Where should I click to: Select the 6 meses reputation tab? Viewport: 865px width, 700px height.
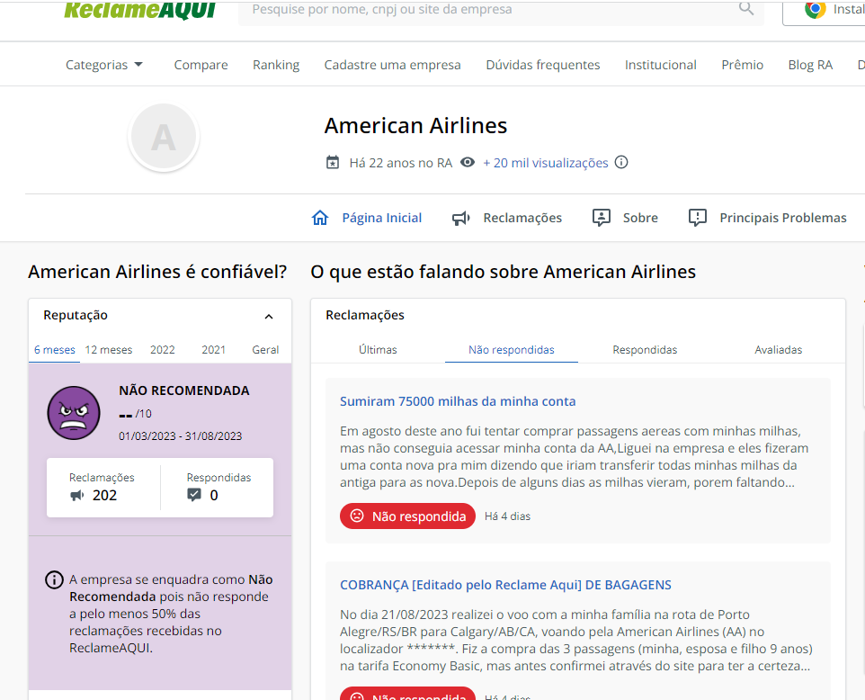(x=55, y=349)
